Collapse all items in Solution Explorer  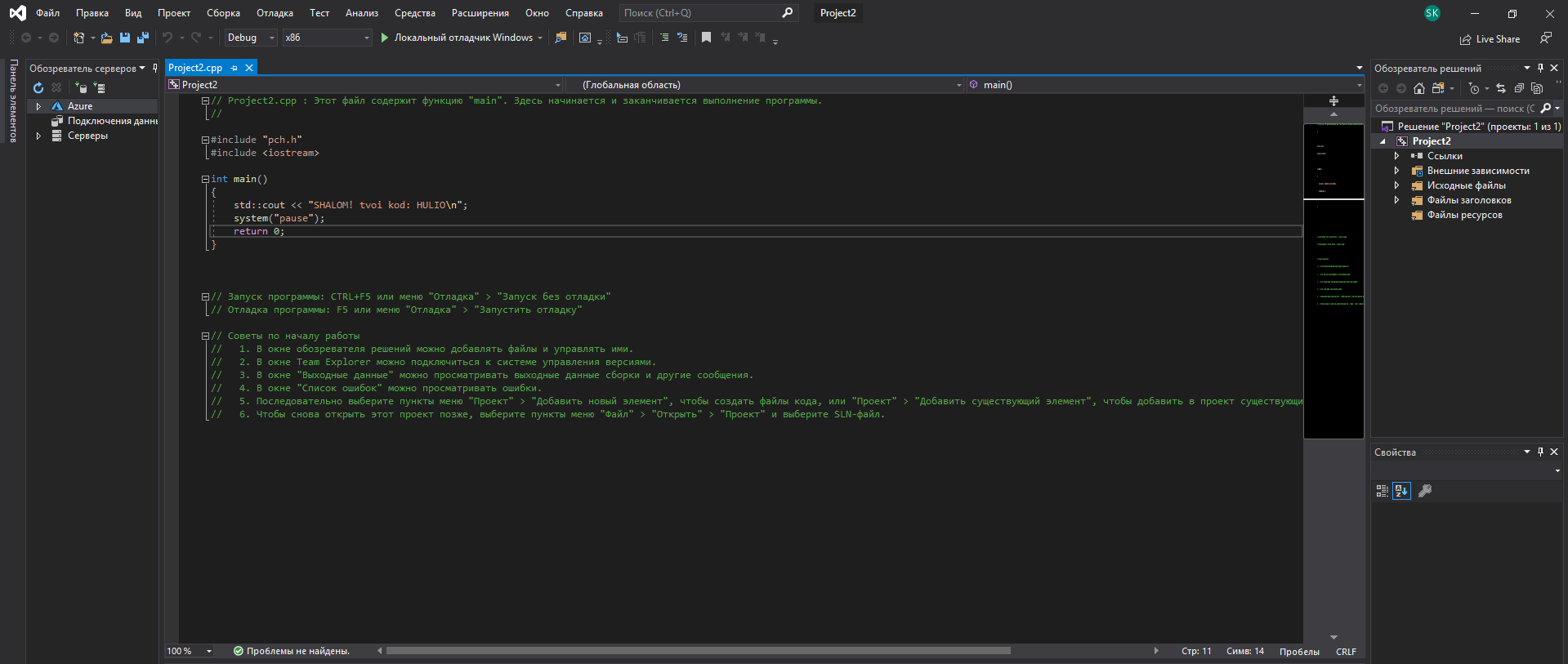coord(1519,88)
